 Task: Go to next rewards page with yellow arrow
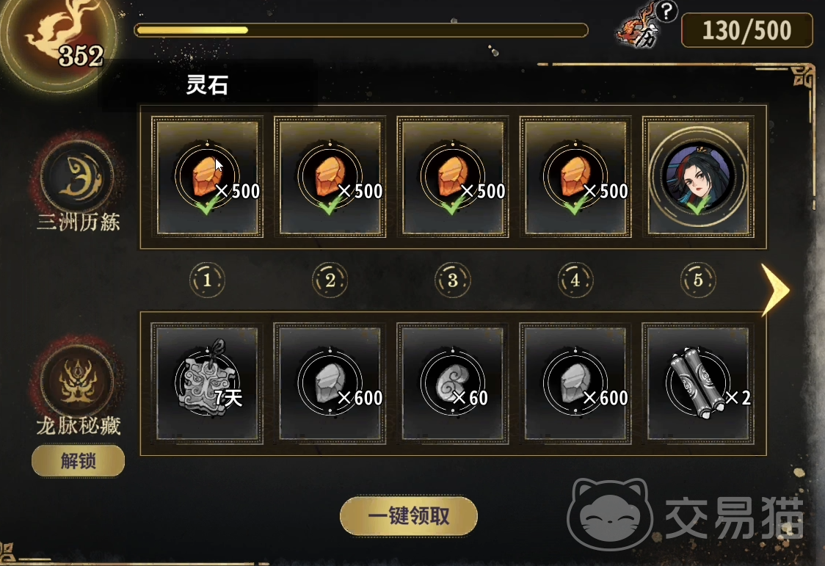click(776, 290)
